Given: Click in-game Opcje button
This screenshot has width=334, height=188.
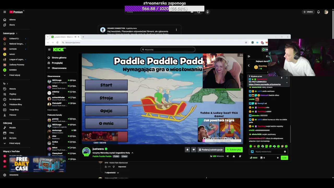Looking at the screenshot, I should coord(106,111).
